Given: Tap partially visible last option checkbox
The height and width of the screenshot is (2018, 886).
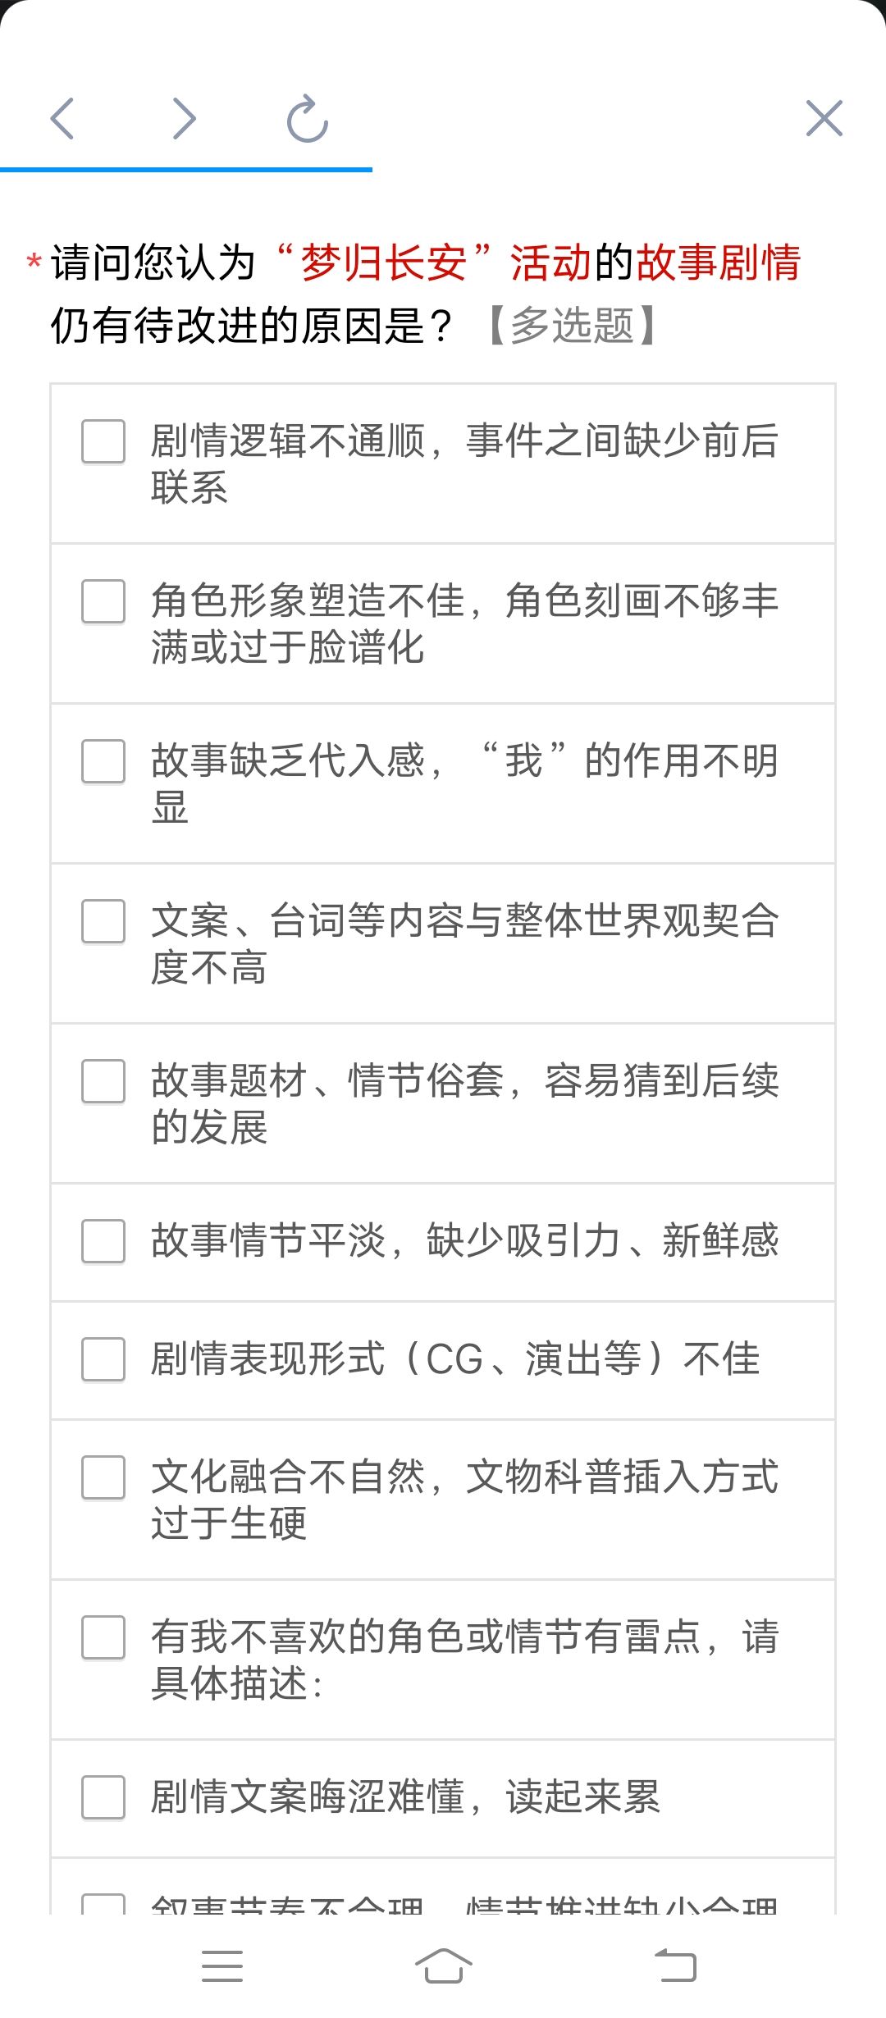Looking at the screenshot, I should pos(103,1904).
